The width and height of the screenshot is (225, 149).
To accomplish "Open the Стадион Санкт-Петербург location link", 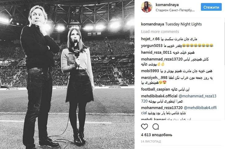I will point(175,10).
